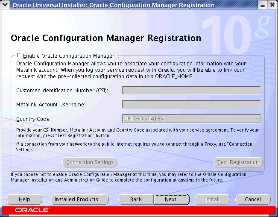Focus the Metalink Account Username field
Image resolution: width=278 pixels, height=217 pixels.
click(x=191, y=105)
